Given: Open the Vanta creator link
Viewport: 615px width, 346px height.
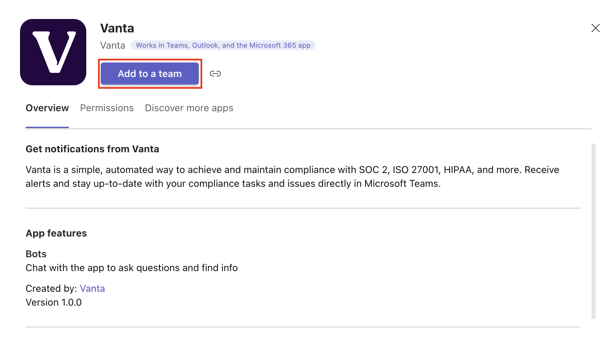Looking at the screenshot, I should click(x=92, y=288).
